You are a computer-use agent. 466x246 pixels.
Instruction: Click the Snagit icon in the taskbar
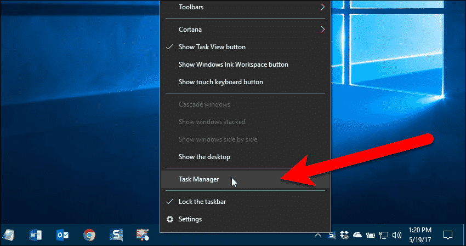coord(116,235)
